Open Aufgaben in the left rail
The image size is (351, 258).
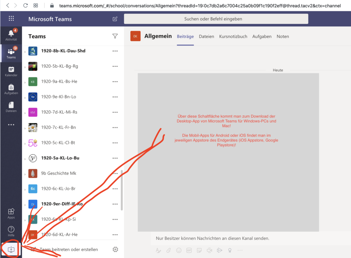pyautogui.click(x=11, y=89)
